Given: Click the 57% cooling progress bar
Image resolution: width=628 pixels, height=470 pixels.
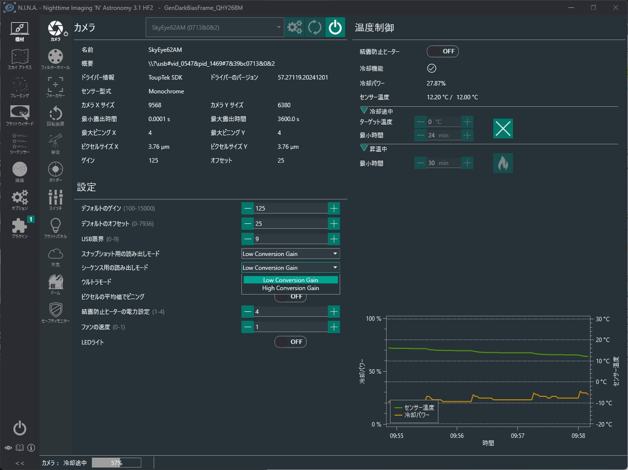Looking at the screenshot, I should point(117,463).
